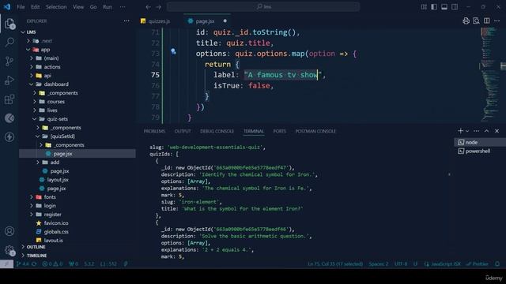Click the split editor right icon
506x284 pixels.
click(487, 21)
